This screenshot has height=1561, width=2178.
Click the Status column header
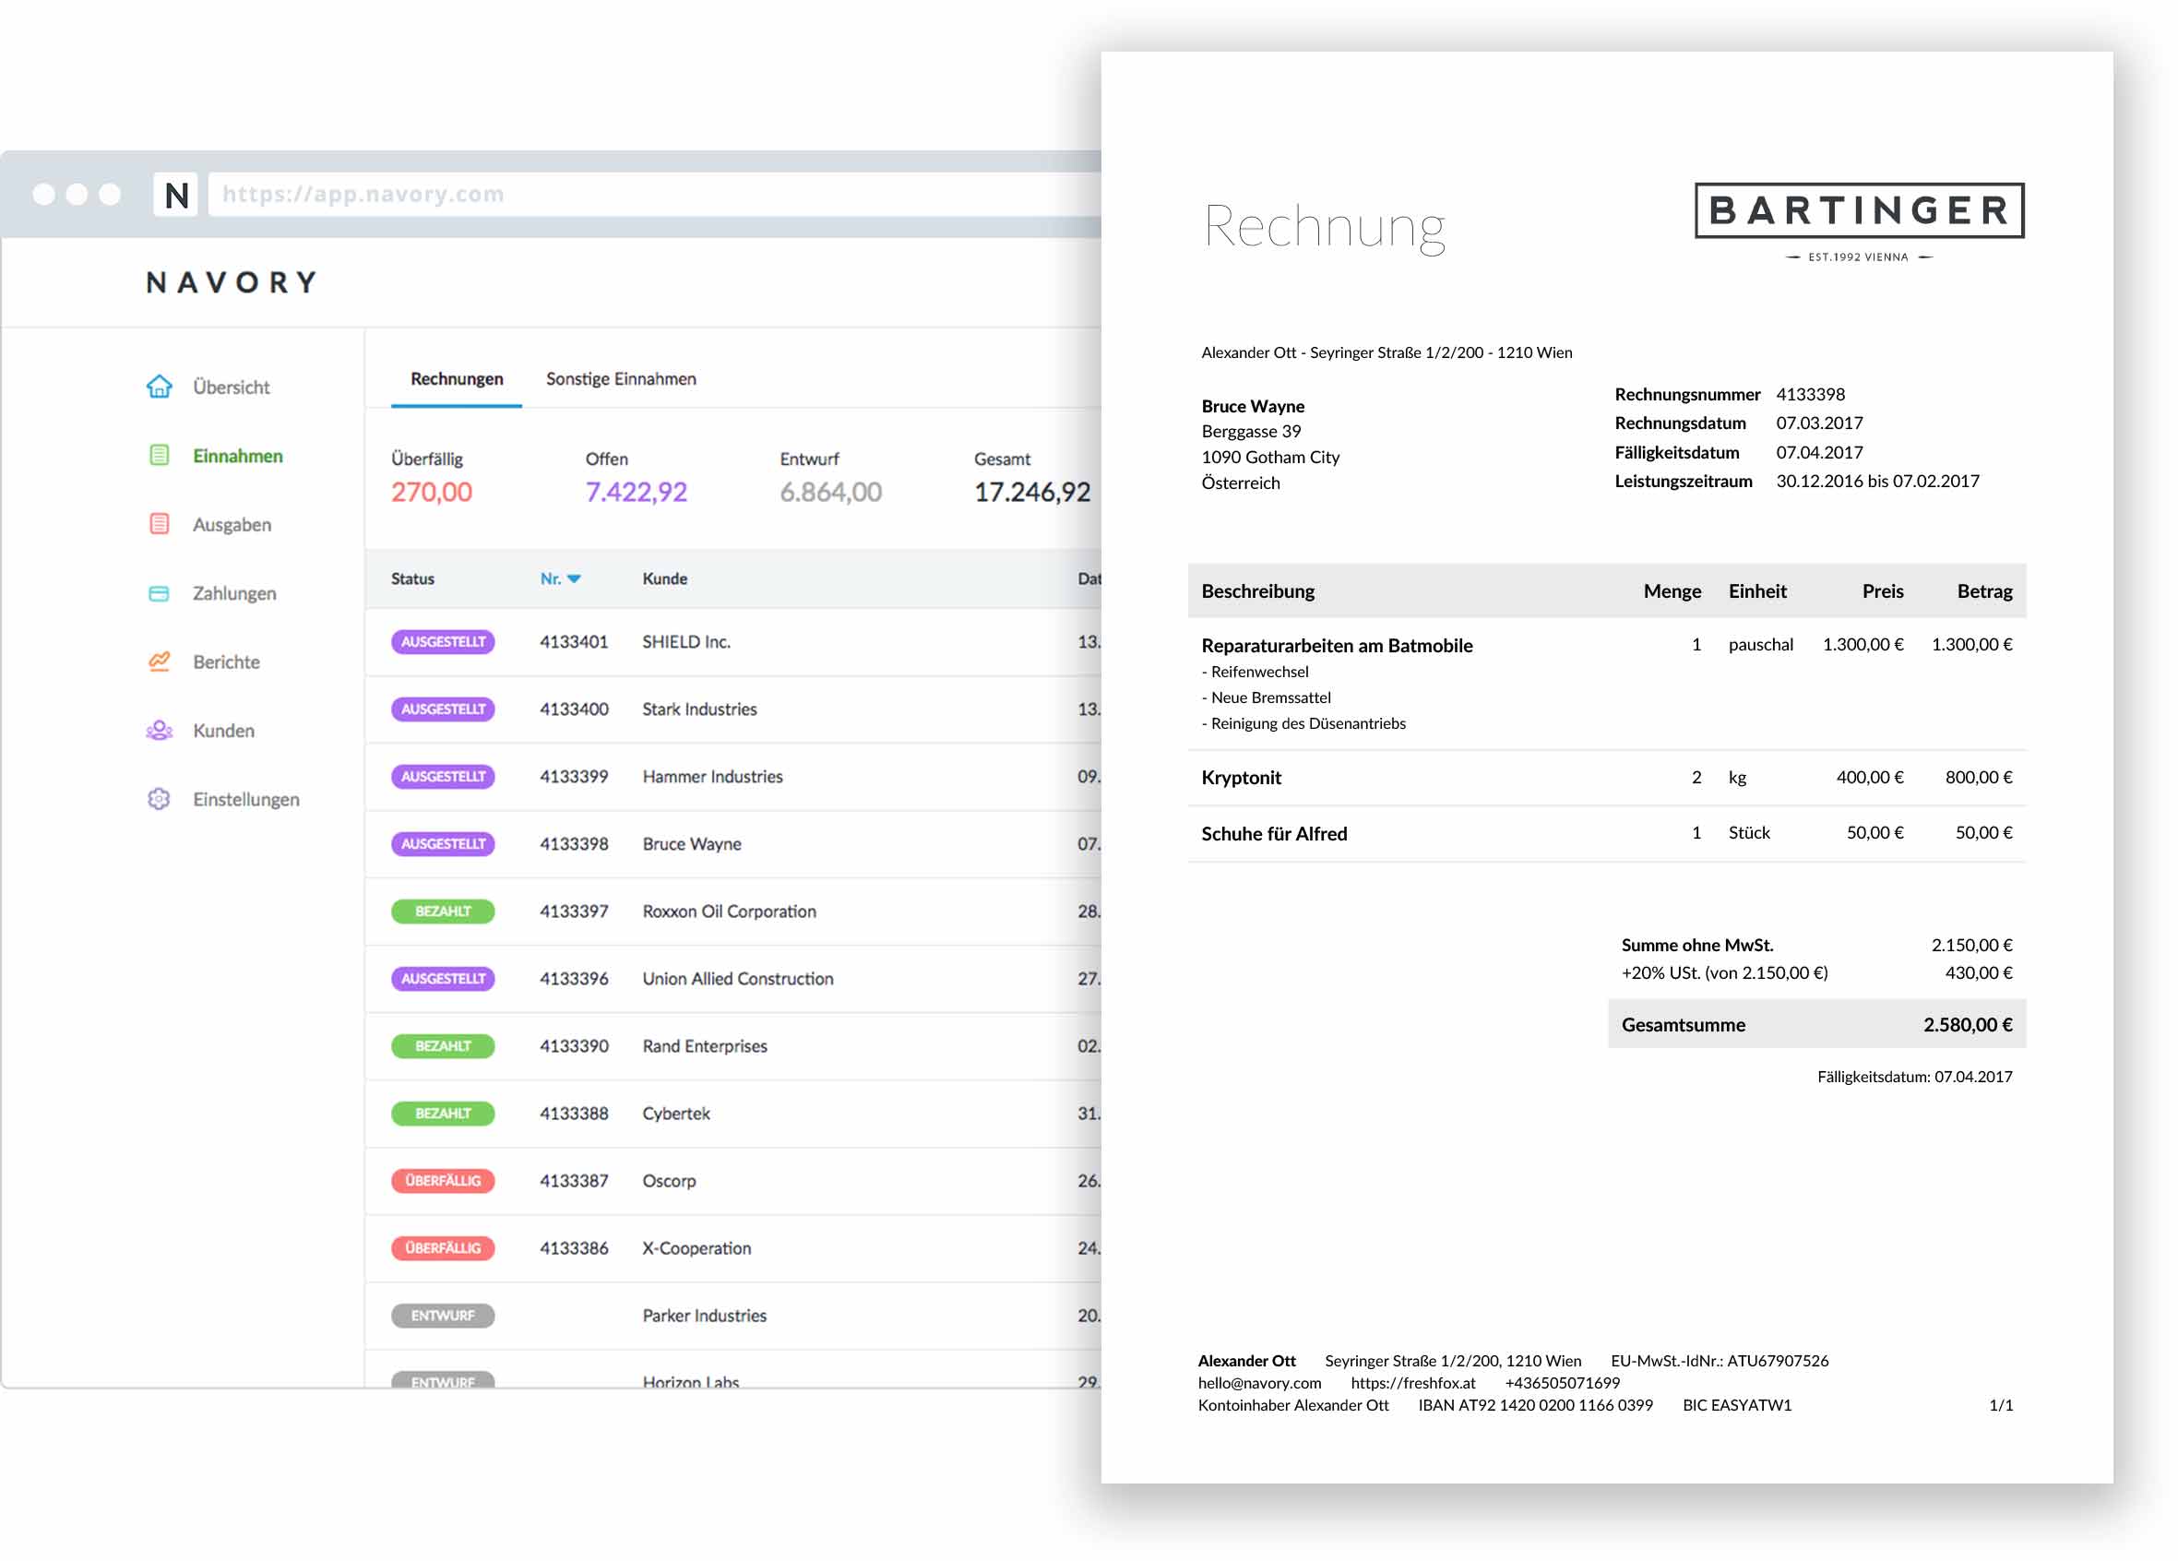[413, 578]
